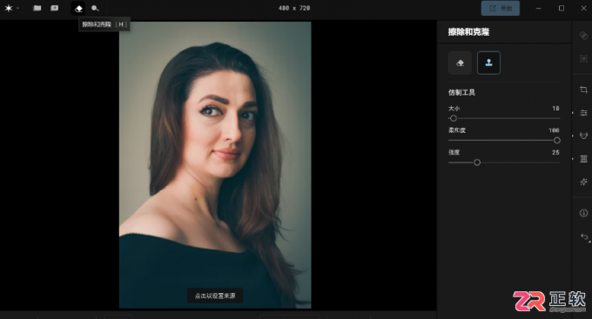The width and height of the screenshot is (592, 319).
Task: Adjust the 大小 size slider handle
Action: click(454, 118)
